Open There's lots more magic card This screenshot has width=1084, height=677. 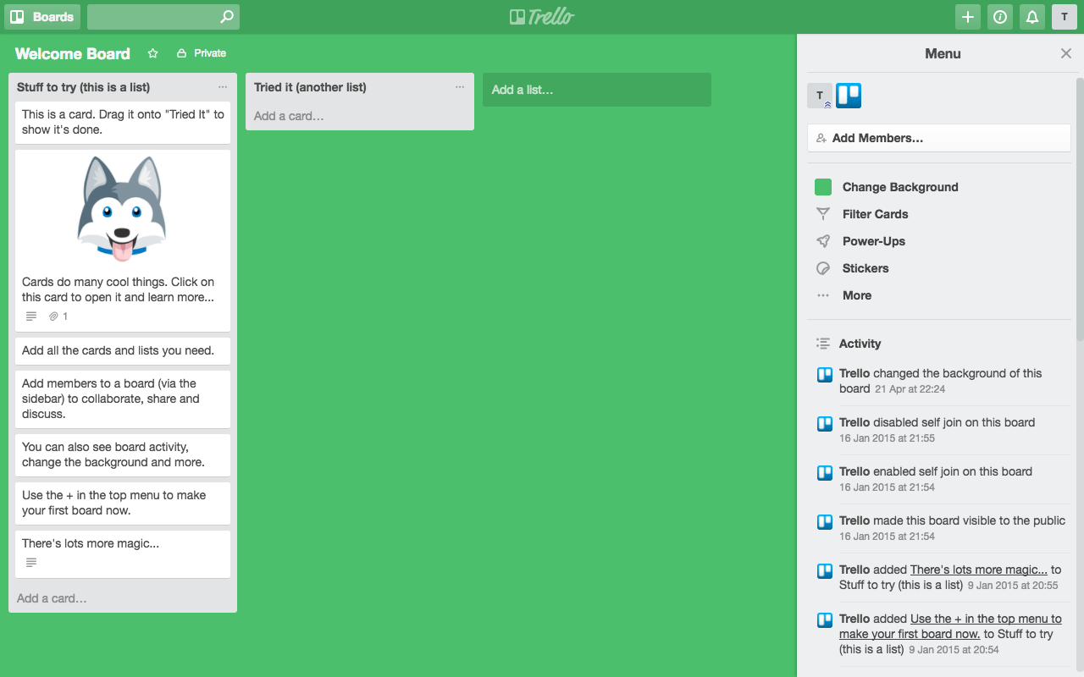(x=123, y=554)
